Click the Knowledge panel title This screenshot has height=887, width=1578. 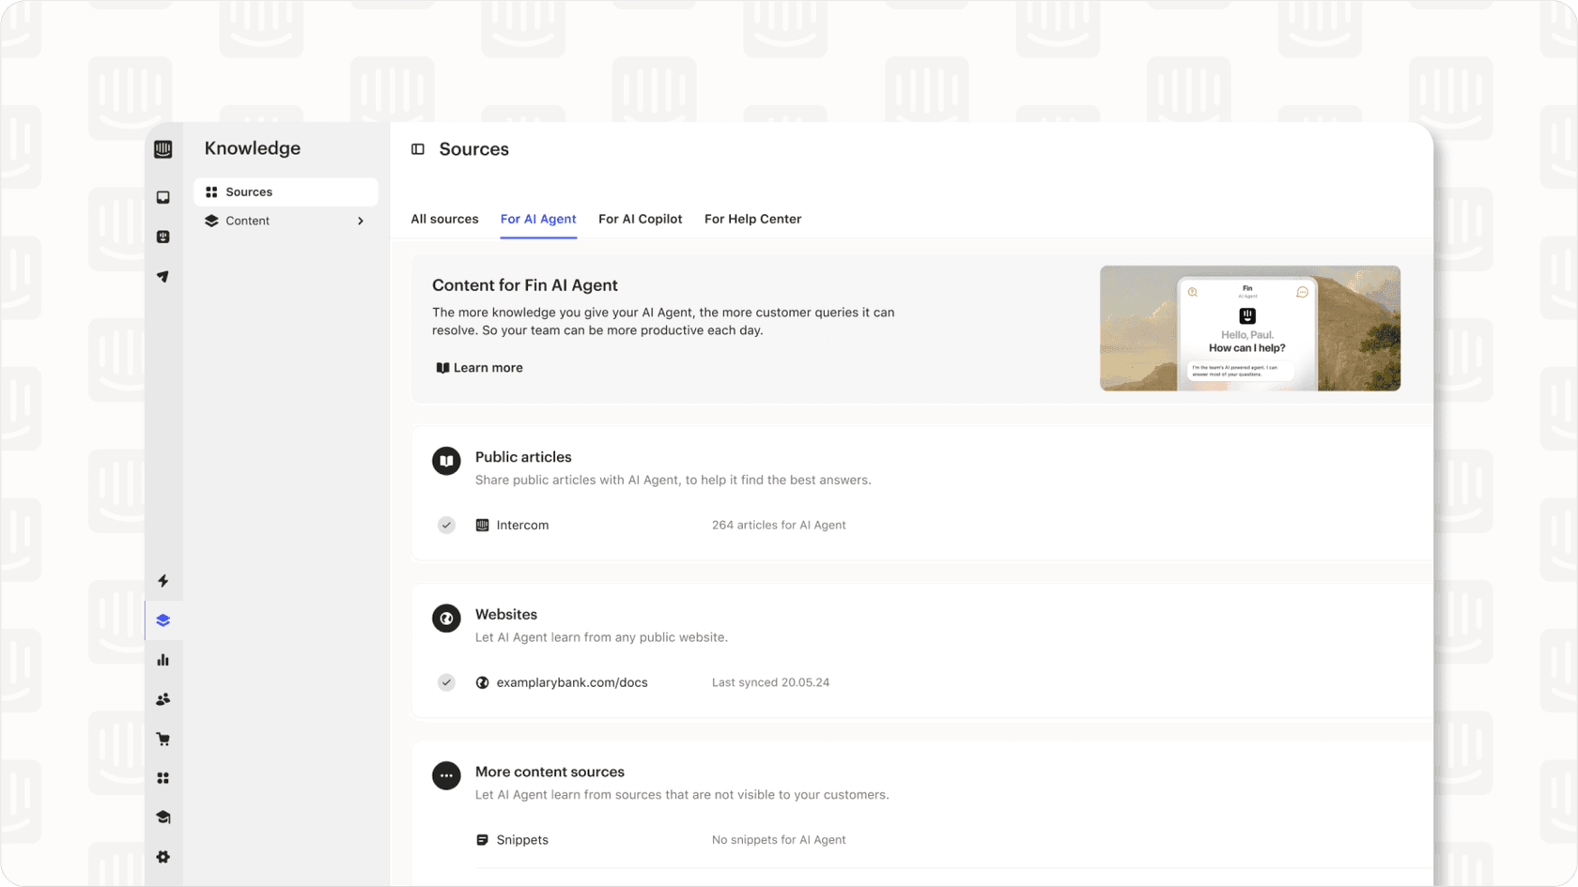coord(253,148)
